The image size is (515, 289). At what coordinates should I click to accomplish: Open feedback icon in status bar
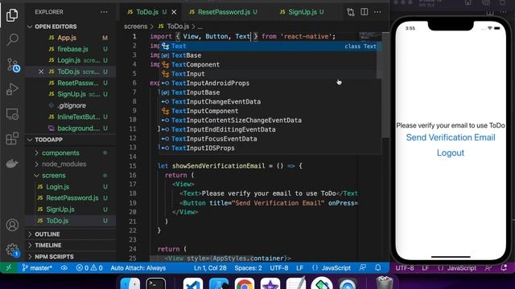[x=363, y=268]
